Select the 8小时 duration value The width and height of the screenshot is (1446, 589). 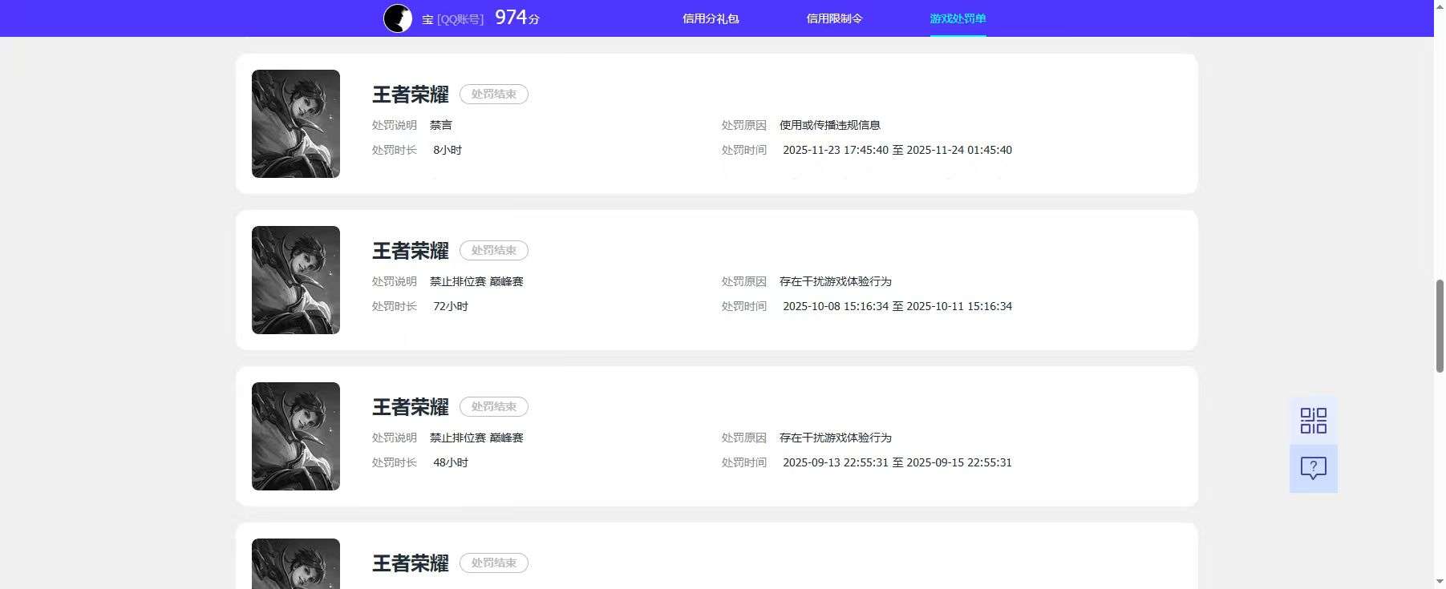coord(448,150)
